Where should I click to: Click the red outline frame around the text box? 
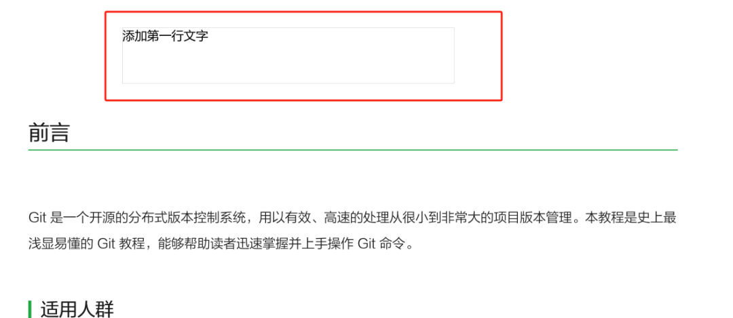[303, 12]
